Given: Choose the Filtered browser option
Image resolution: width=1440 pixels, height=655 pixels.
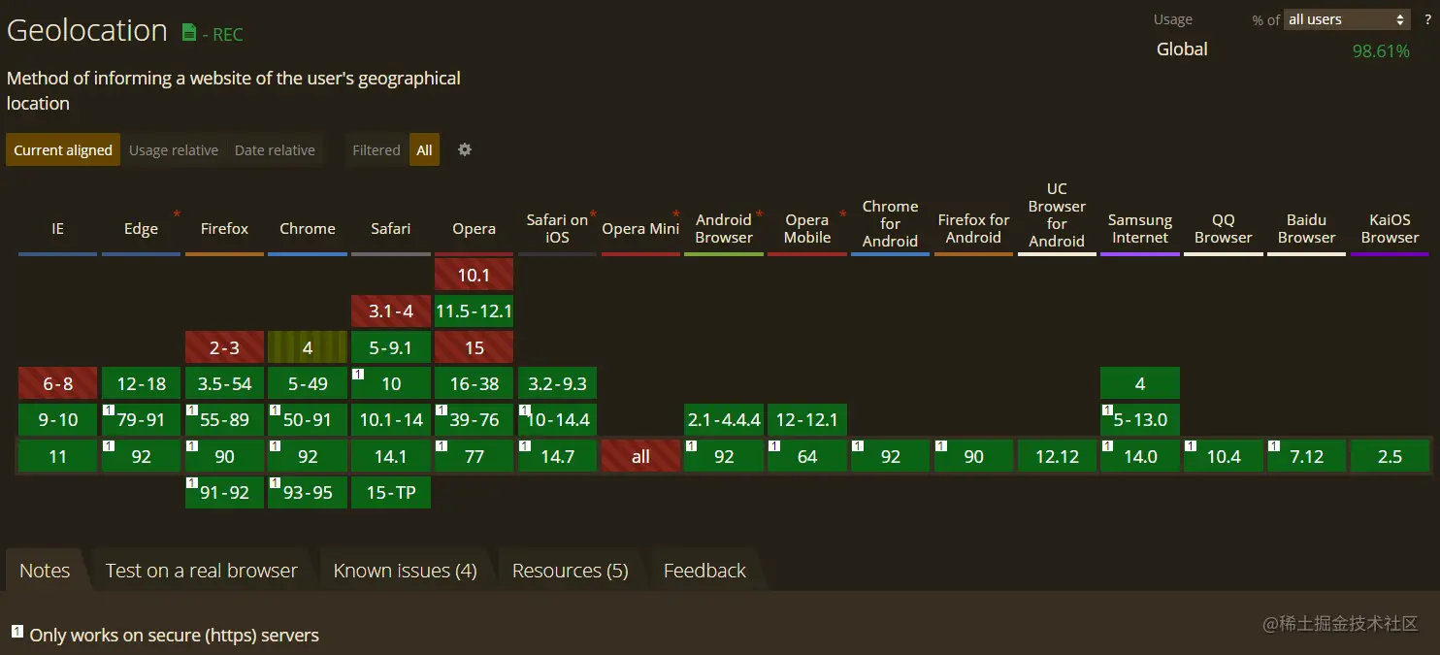Looking at the screenshot, I should click(376, 149).
